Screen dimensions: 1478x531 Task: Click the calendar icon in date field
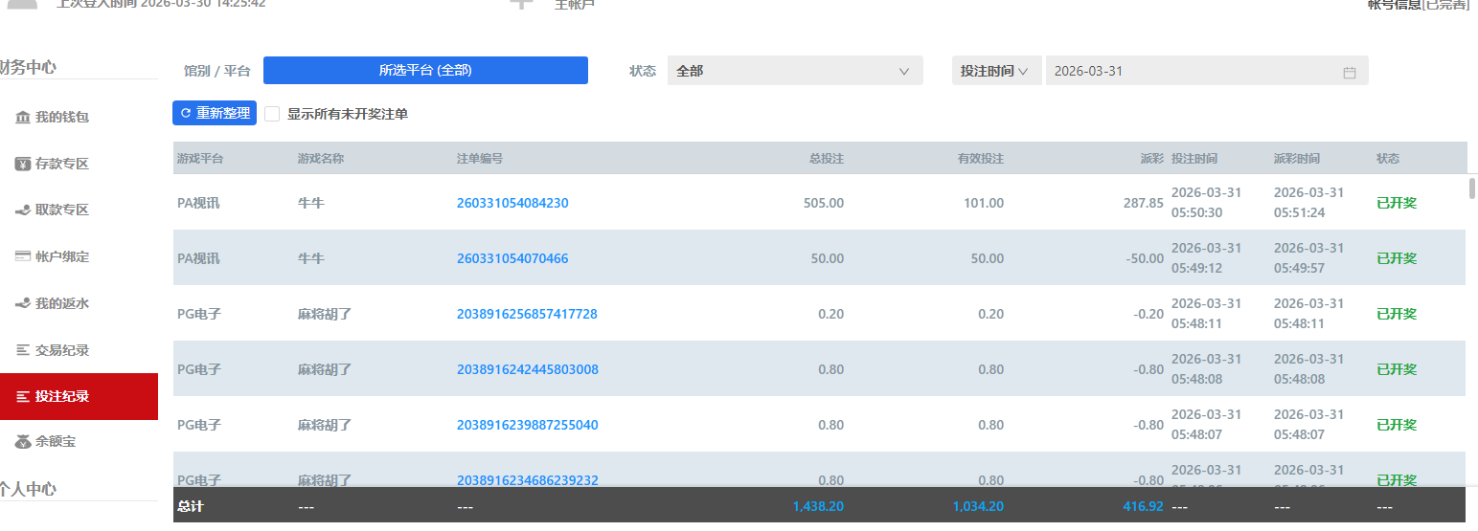click(1349, 72)
